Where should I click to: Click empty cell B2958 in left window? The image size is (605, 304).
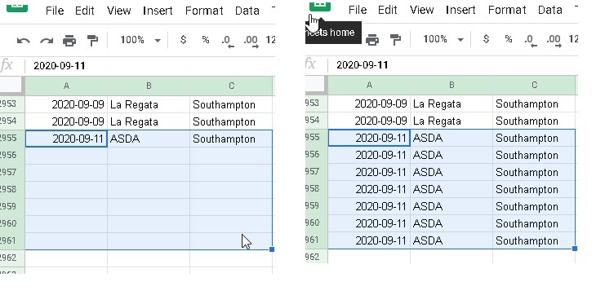point(149,190)
